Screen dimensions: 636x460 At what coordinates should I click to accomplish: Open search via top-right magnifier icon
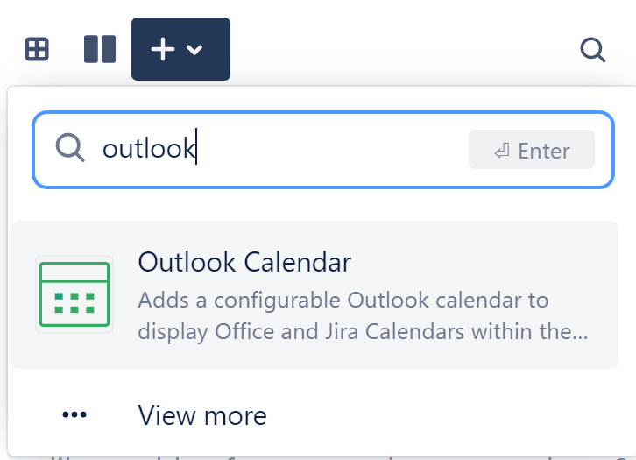point(593,50)
